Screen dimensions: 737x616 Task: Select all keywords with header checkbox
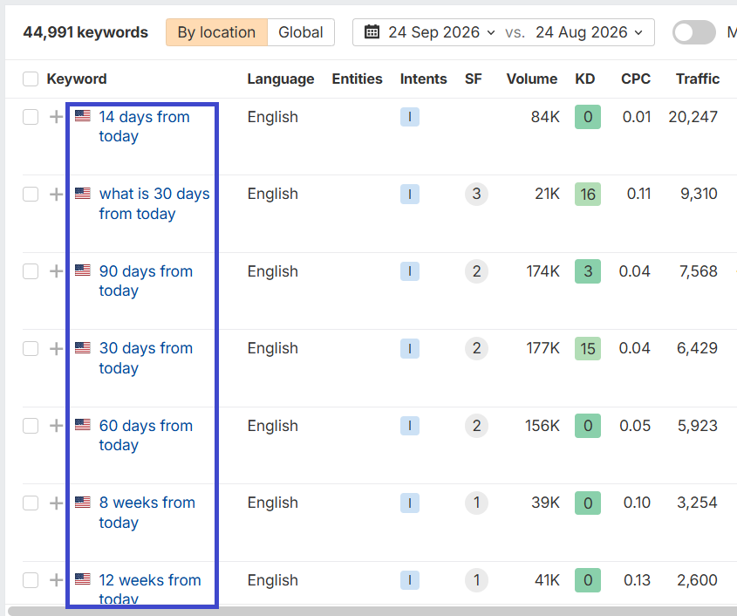(x=31, y=79)
